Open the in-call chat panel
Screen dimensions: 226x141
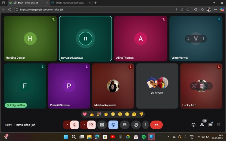(x=210, y=125)
